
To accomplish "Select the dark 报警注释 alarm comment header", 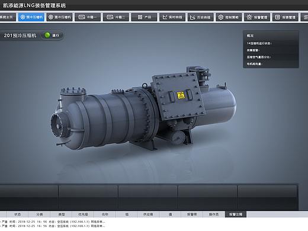I will 236,214.
